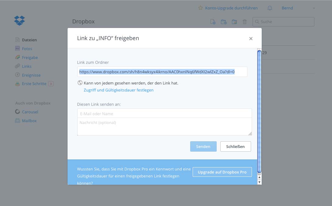The image size is (332, 206).
Task: Click the Nachricht (optional) text area
Action: 164,126
